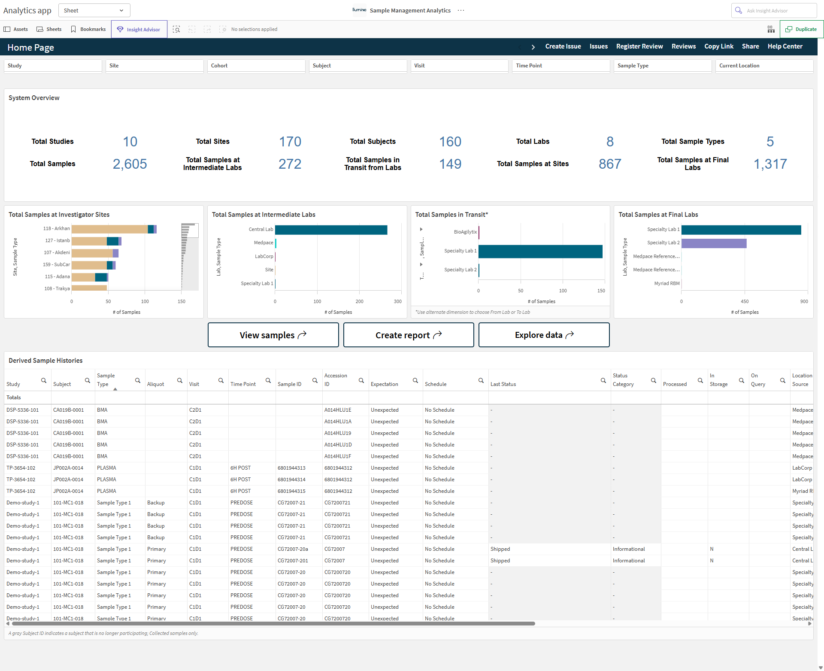The height and width of the screenshot is (671, 824).
Task: Expand the lower dimension arrow in Transit chart
Action: pos(421,264)
